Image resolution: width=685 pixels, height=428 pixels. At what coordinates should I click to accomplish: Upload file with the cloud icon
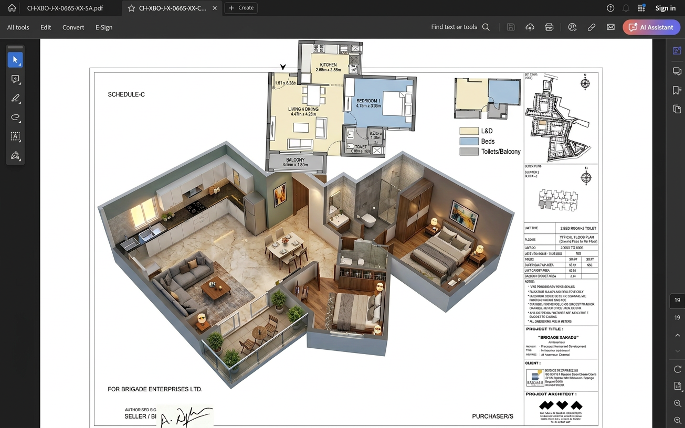(x=530, y=27)
